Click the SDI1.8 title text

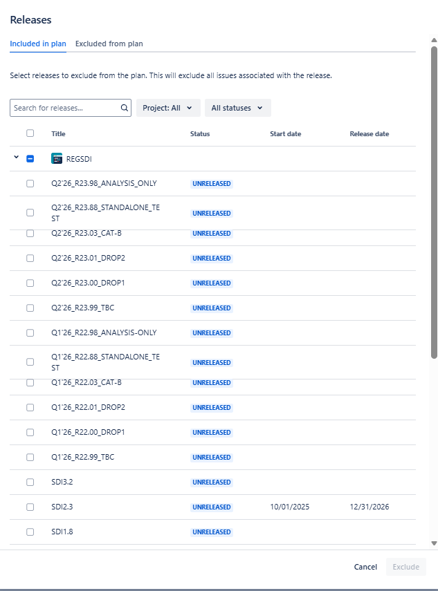coord(62,532)
